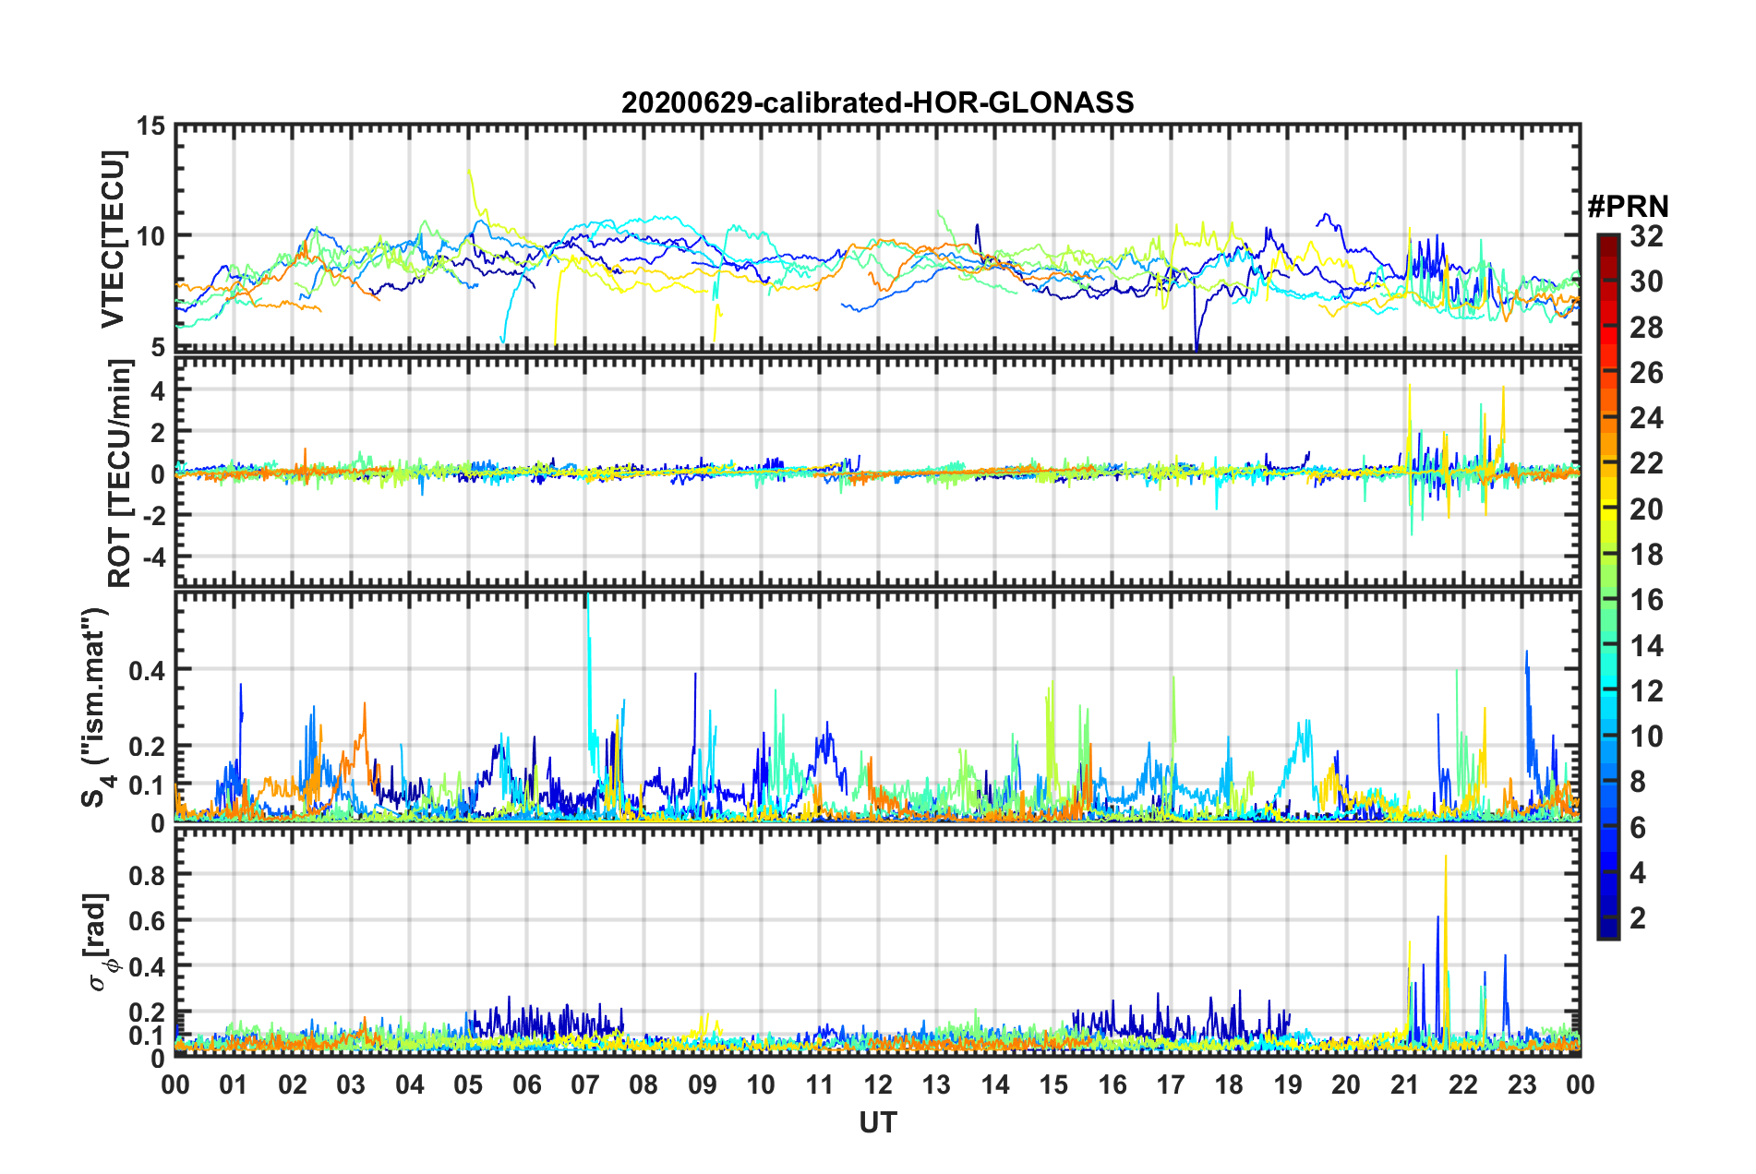
Task: Click colorbar tick label 14
Action: (1646, 646)
